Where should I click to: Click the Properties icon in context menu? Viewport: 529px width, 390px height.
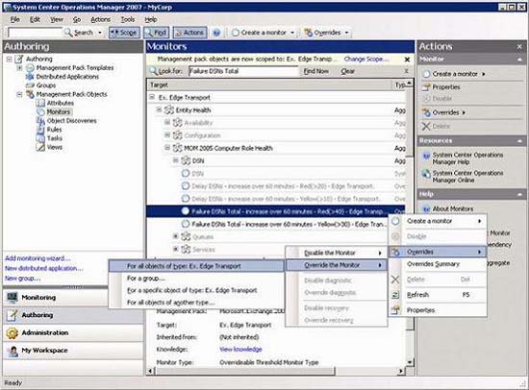[x=395, y=310]
